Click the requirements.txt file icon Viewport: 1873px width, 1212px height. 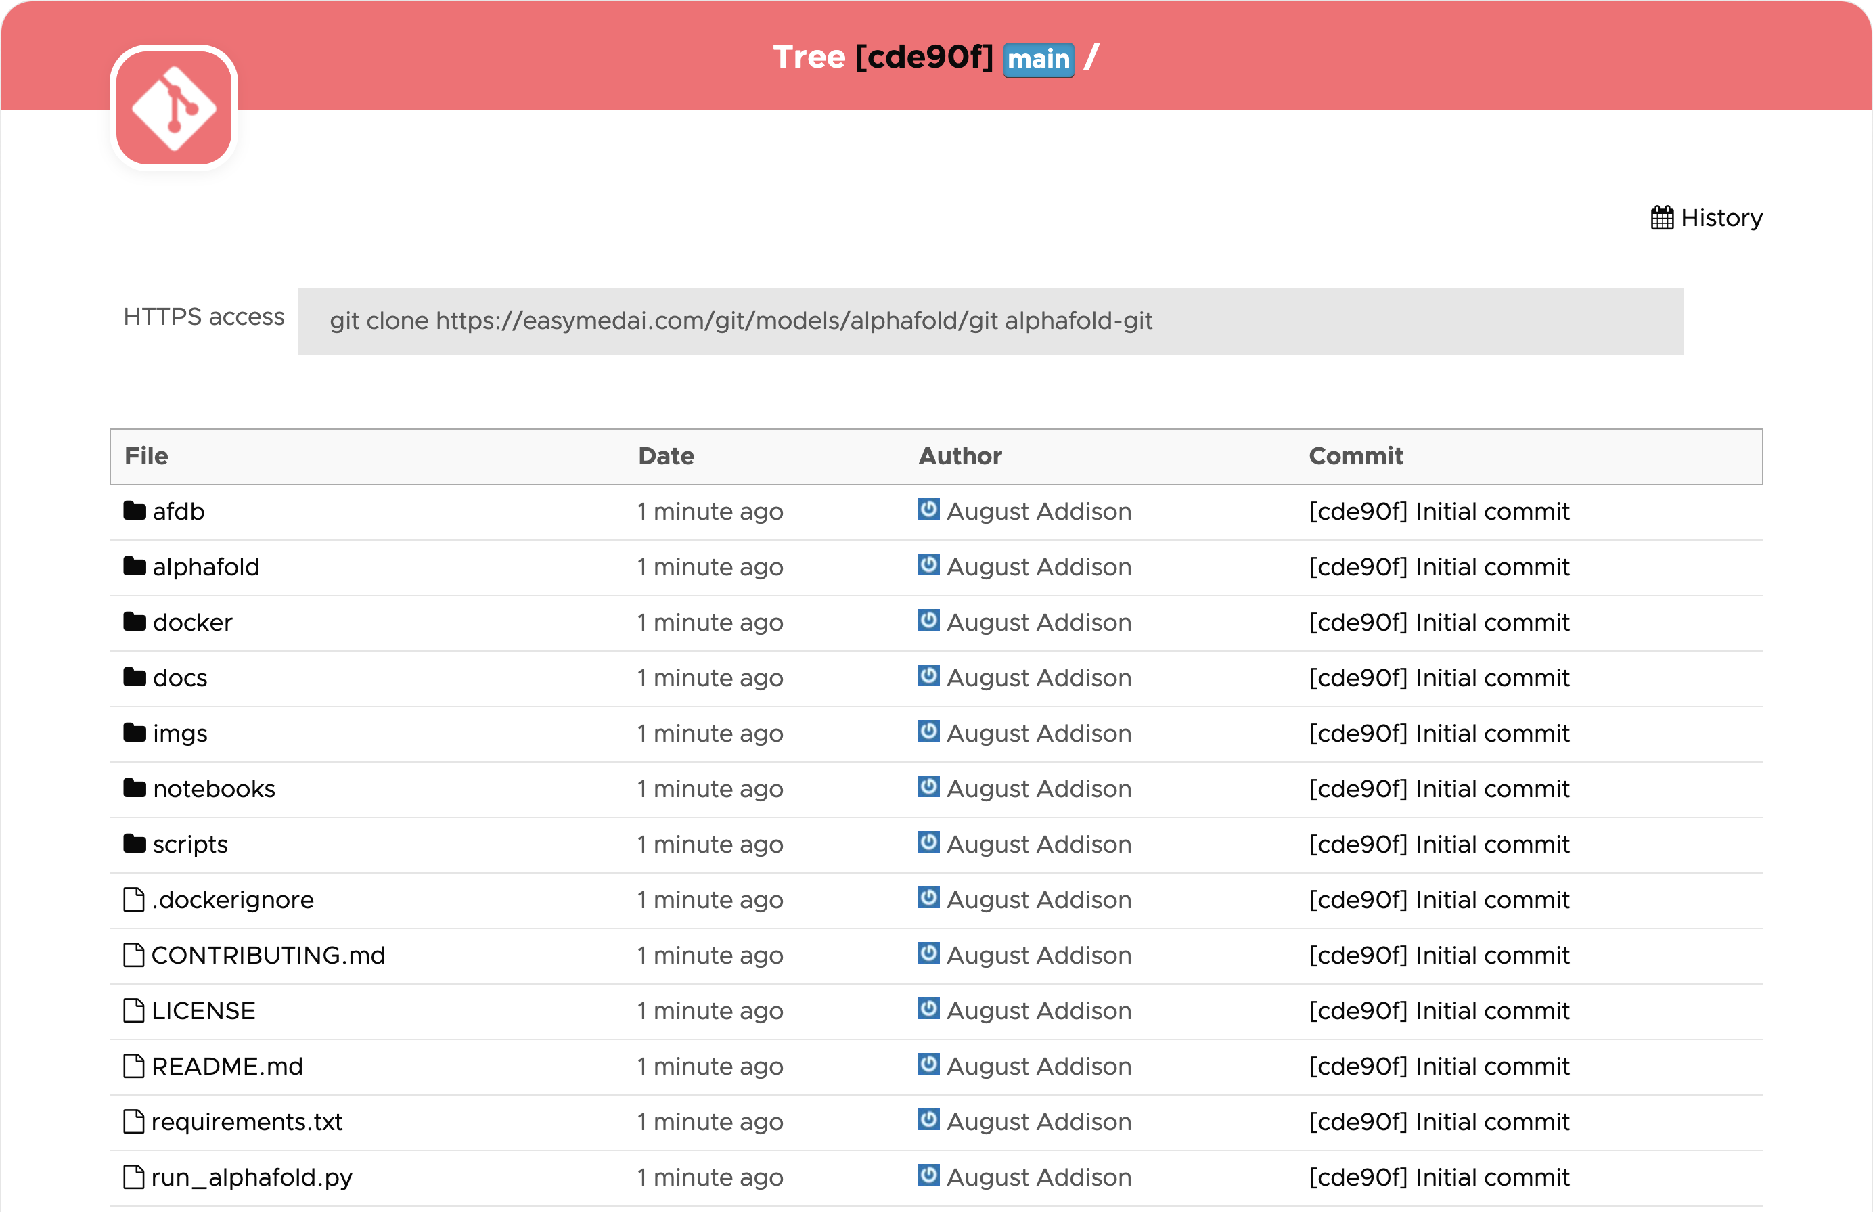pos(134,1121)
